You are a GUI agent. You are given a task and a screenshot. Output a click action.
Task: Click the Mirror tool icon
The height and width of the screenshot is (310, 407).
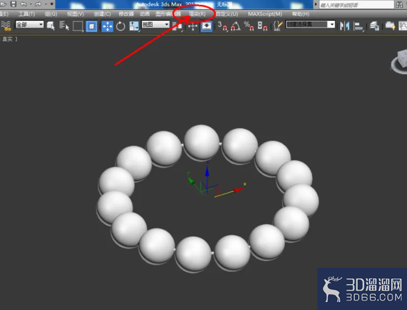[345, 26]
